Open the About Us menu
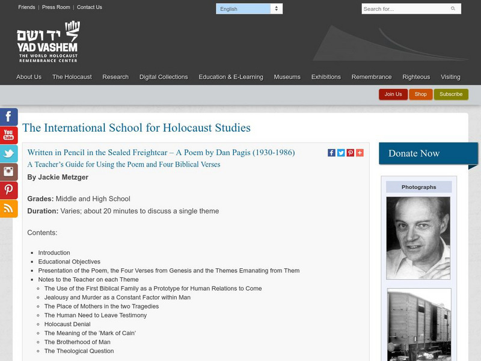This screenshot has width=481, height=361. (29, 77)
